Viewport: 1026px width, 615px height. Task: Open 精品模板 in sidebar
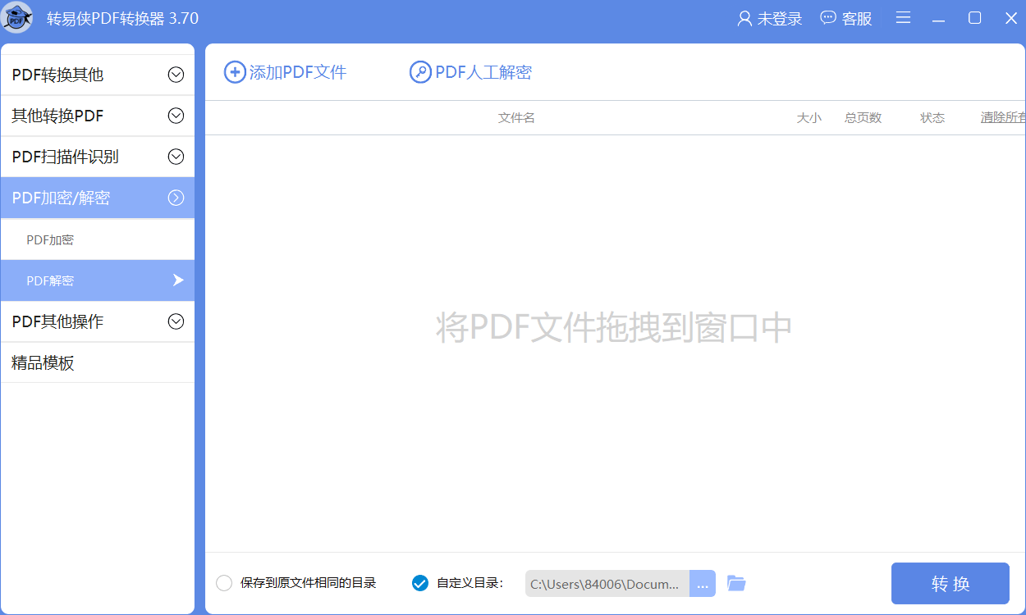coord(98,362)
